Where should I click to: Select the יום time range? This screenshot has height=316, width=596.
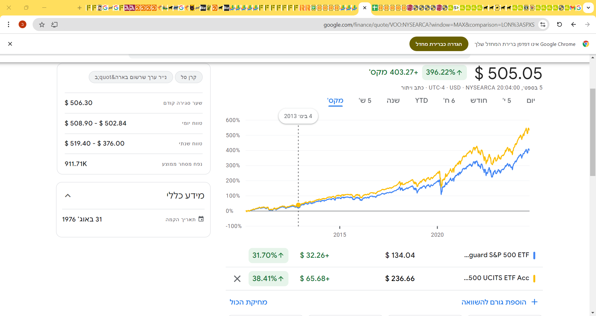click(x=531, y=100)
